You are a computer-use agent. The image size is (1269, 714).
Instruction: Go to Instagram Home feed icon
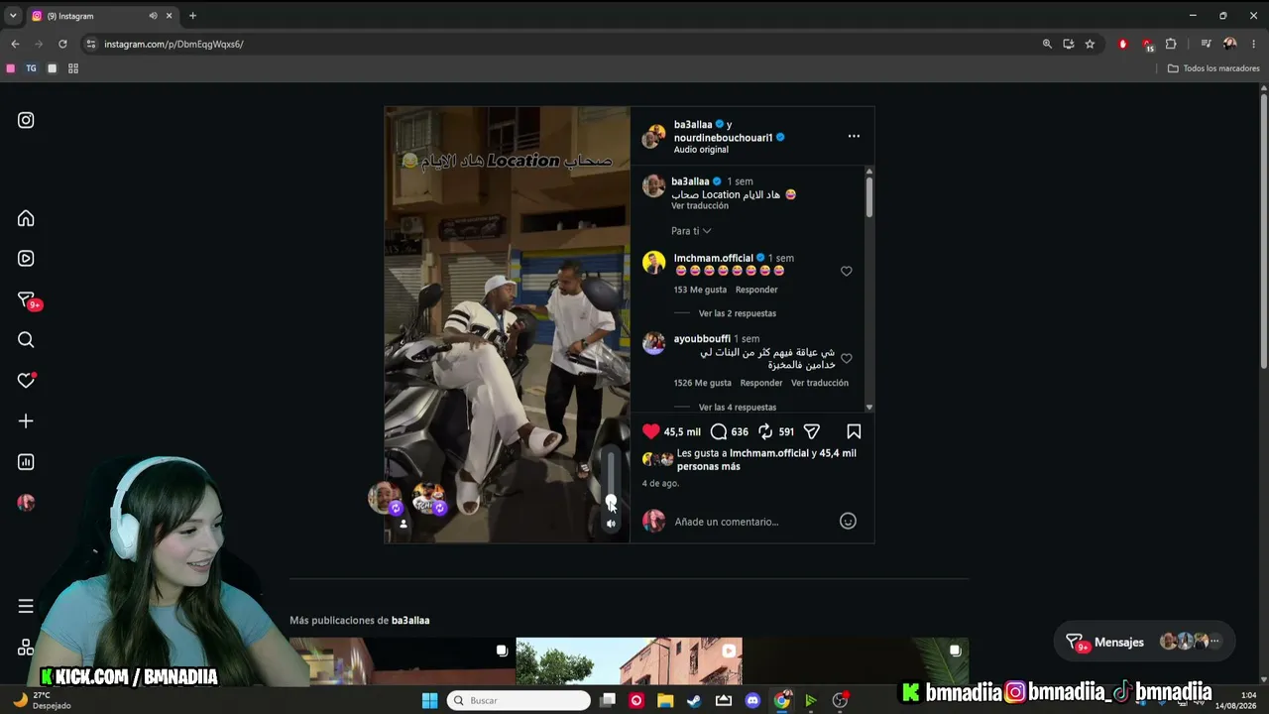pos(26,218)
